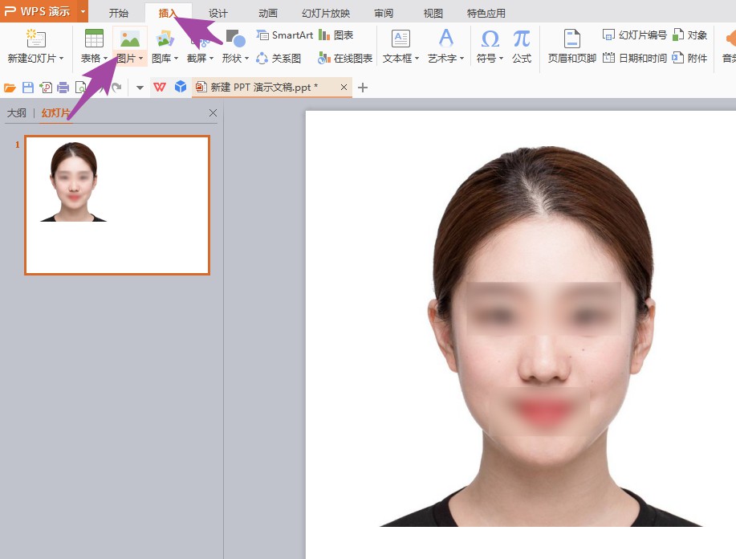The image size is (736, 559).
Task: Open the WPS 演示 application menu arrow
Action: coord(83,11)
